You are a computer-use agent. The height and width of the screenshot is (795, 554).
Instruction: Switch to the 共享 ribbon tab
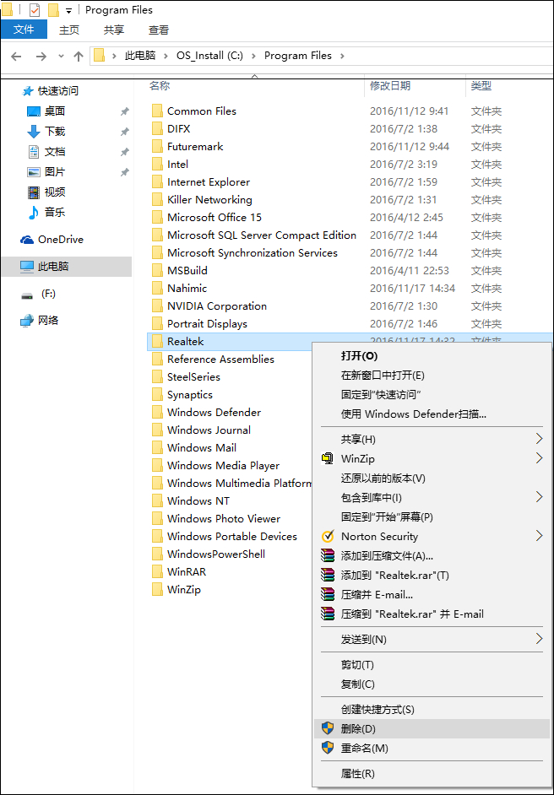[114, 30]
